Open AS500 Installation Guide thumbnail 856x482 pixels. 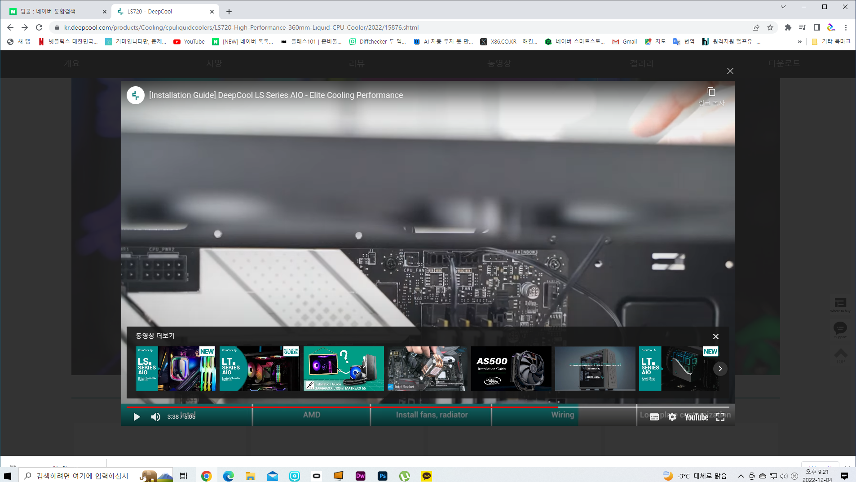click(x=511, y=368)
